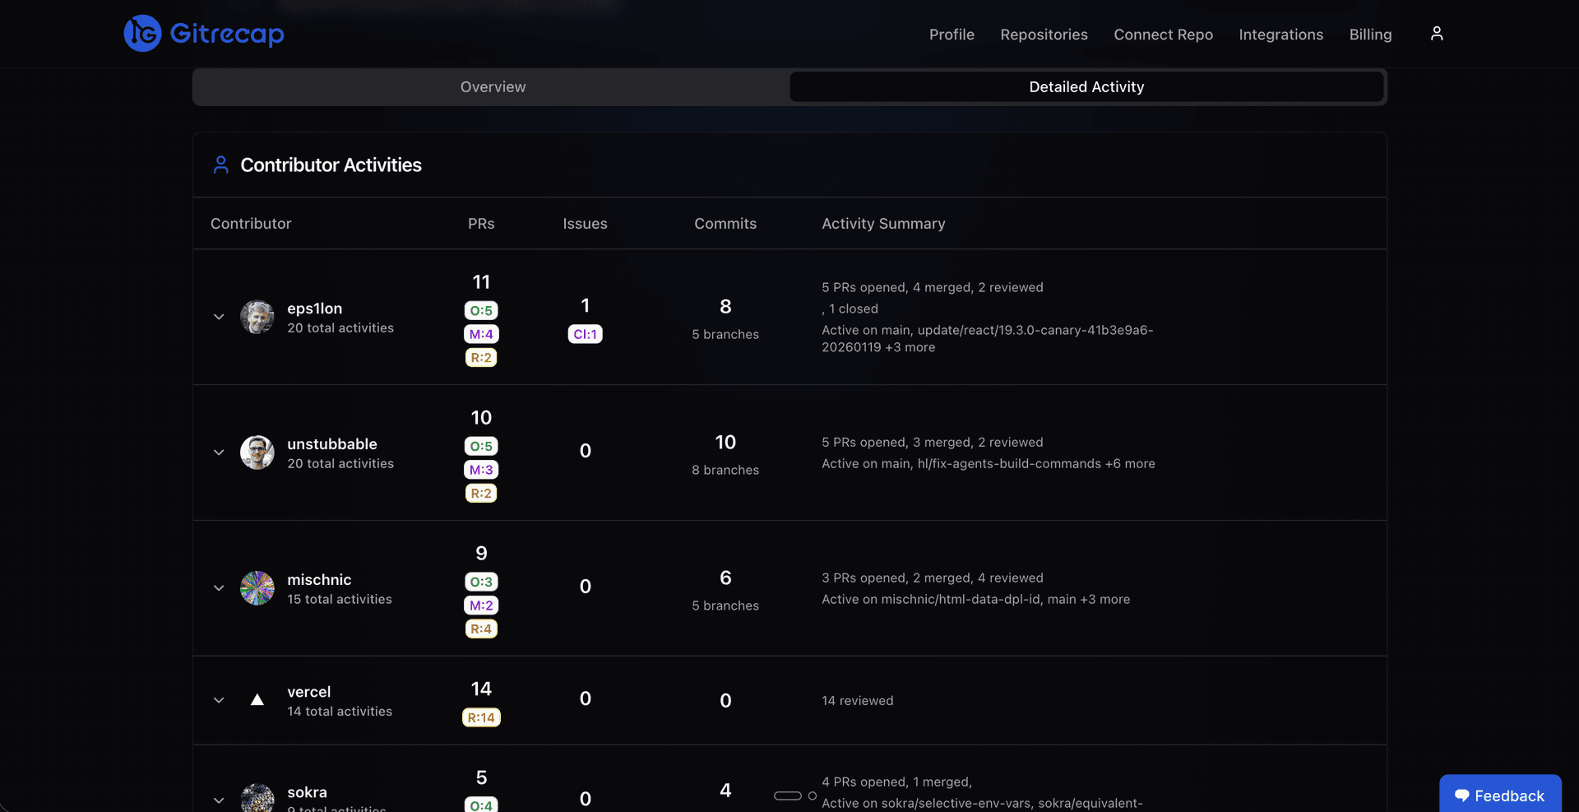Click the CI:1 badge for eps1lon
Viewport: 1579px width, 812px height.
click(x=585, y=334)
